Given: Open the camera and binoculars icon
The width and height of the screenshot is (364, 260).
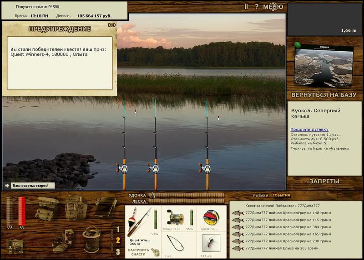Looking at the screenshot, I should coord(63,241).
